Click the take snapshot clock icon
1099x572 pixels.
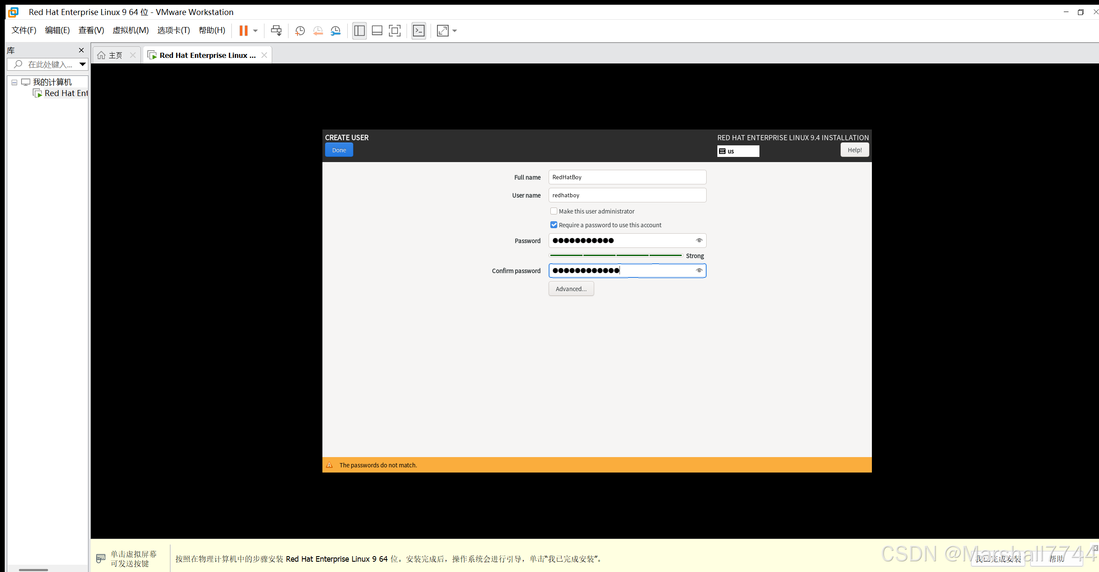coord(300,31)
